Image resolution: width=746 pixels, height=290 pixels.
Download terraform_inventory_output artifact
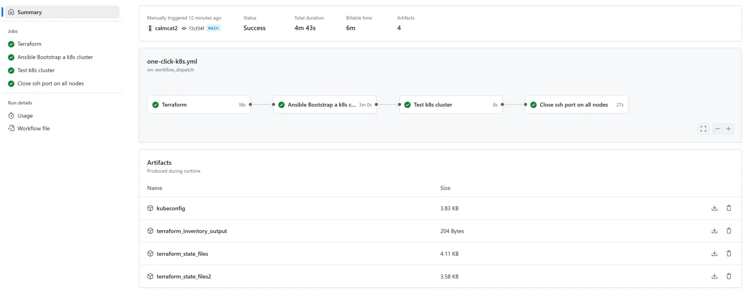[714, 231]
